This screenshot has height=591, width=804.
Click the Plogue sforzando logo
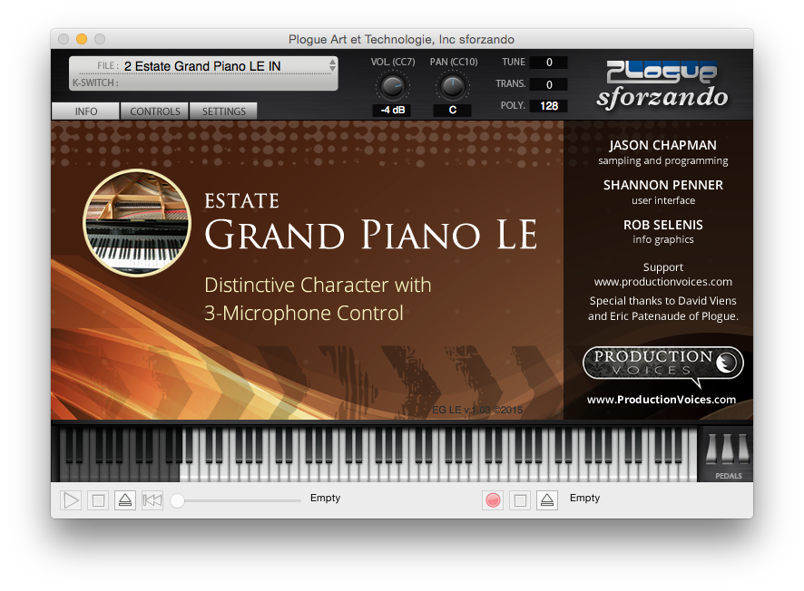(x=662, y=85)
